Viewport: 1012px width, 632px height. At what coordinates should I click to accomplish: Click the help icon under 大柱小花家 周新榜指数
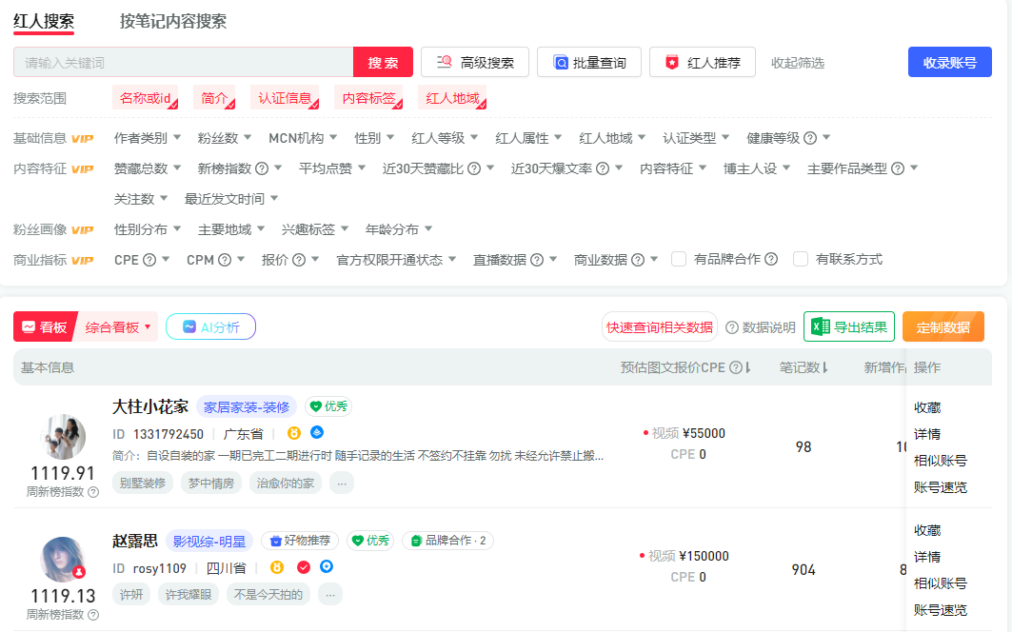click(x=93, y=492)
